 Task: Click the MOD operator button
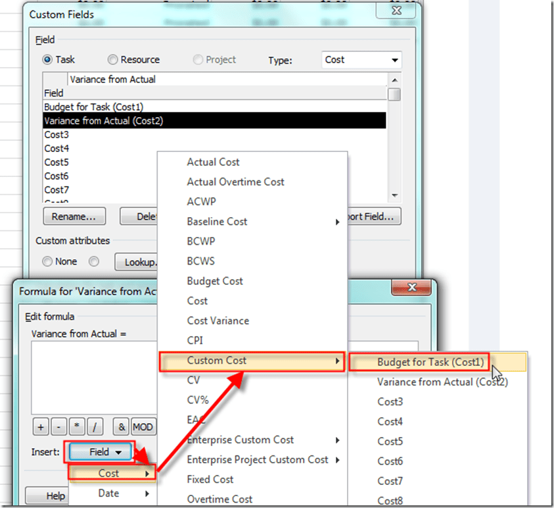[x=143, y=427]
